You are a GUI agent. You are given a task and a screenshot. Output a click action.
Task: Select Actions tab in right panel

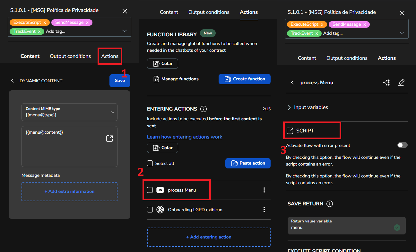pyautogui.click(x=387, y=58)
